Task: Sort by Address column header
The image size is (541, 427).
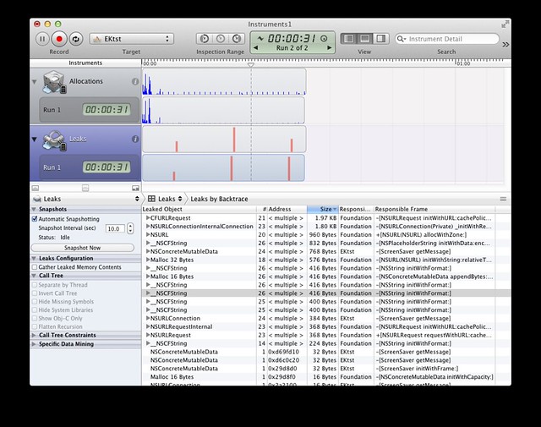Action: pyautogui.click(x=287, y=209)
